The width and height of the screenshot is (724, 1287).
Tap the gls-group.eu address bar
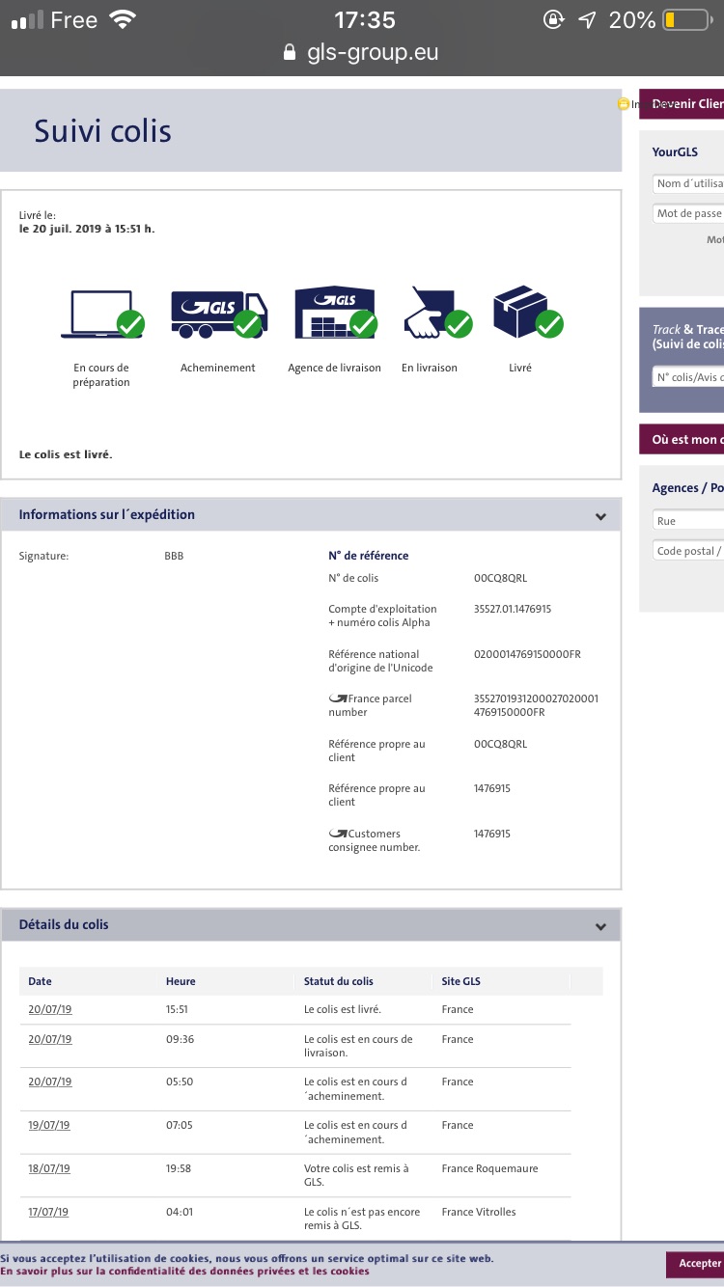pos(362,53)
